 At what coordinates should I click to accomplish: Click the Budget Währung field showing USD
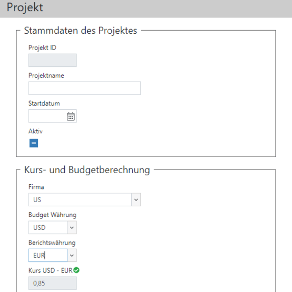pos(48,228)
